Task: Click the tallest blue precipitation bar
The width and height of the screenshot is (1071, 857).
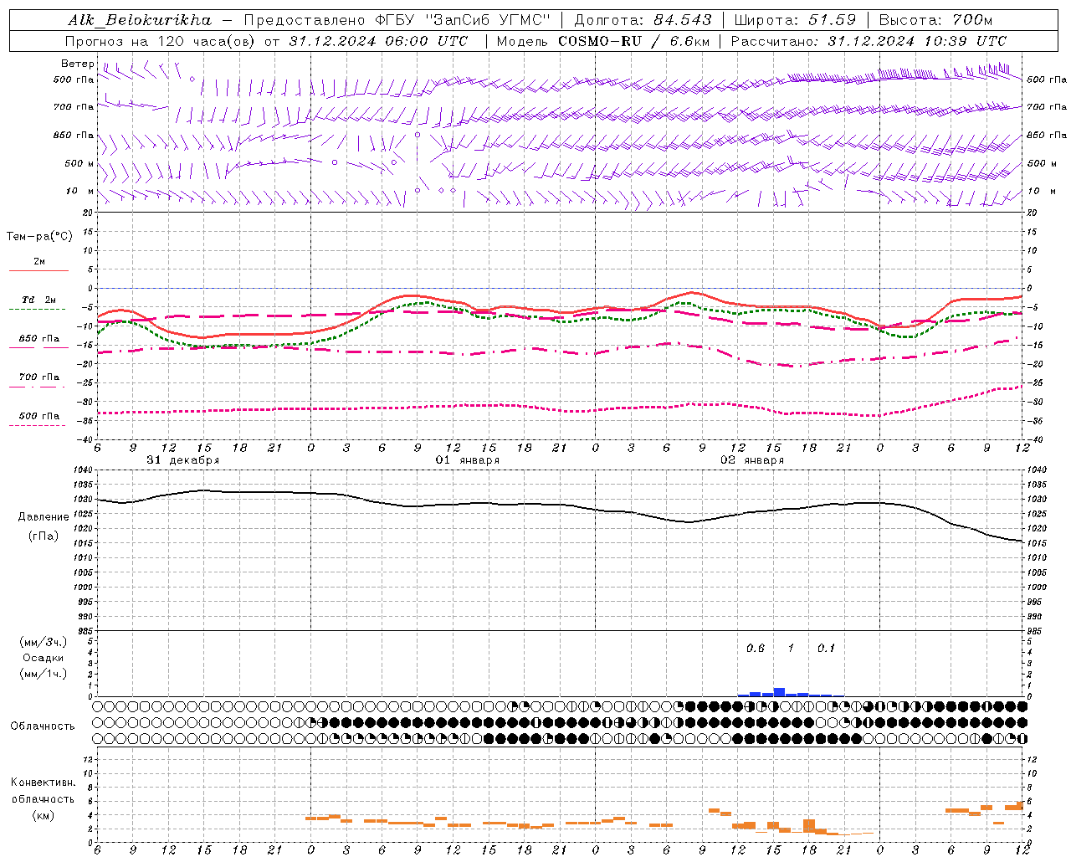Action: [779, 692]
